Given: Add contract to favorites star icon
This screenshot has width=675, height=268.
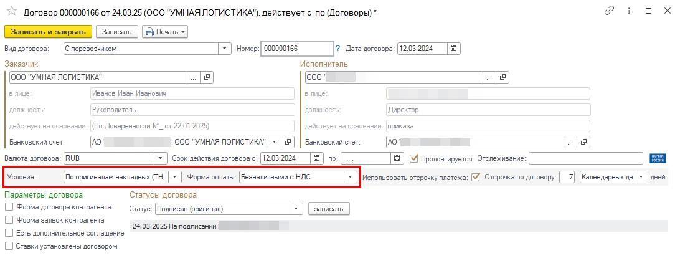Looking at the screenshot, I should pyautogui.click(x=12, y=11).
